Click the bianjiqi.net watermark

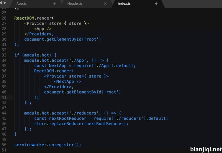(206, 149)
